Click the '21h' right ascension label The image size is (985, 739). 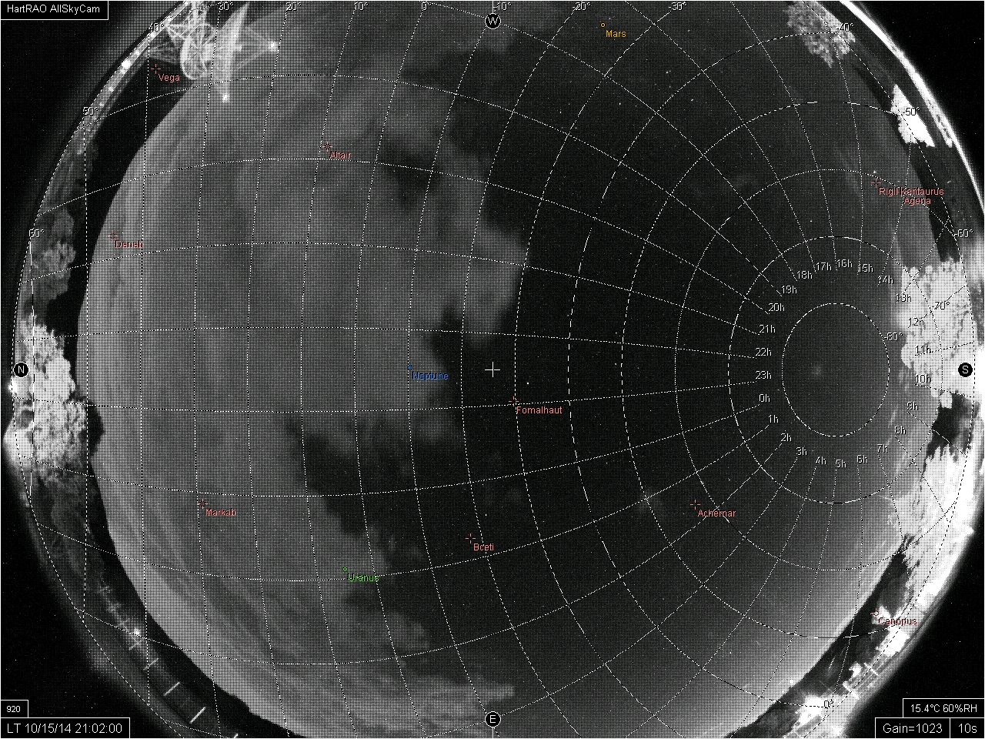[x=766, y=329]
